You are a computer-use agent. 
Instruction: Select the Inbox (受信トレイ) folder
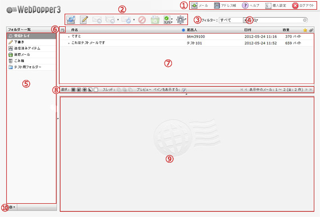click(31, 36)
